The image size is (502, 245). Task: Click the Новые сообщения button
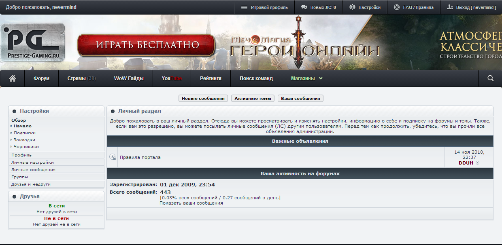coord(203,98)
